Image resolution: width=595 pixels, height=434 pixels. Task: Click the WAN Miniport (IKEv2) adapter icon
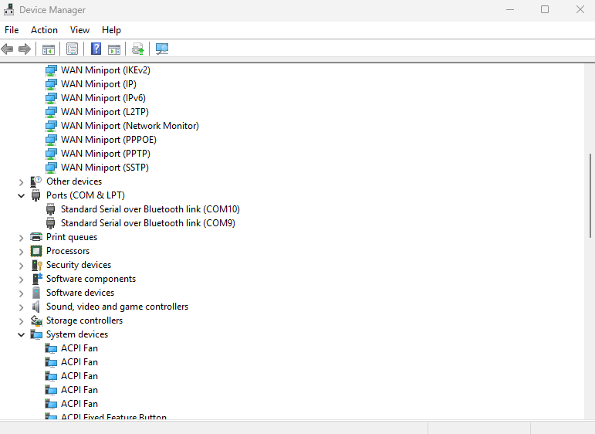coord(51,70)
